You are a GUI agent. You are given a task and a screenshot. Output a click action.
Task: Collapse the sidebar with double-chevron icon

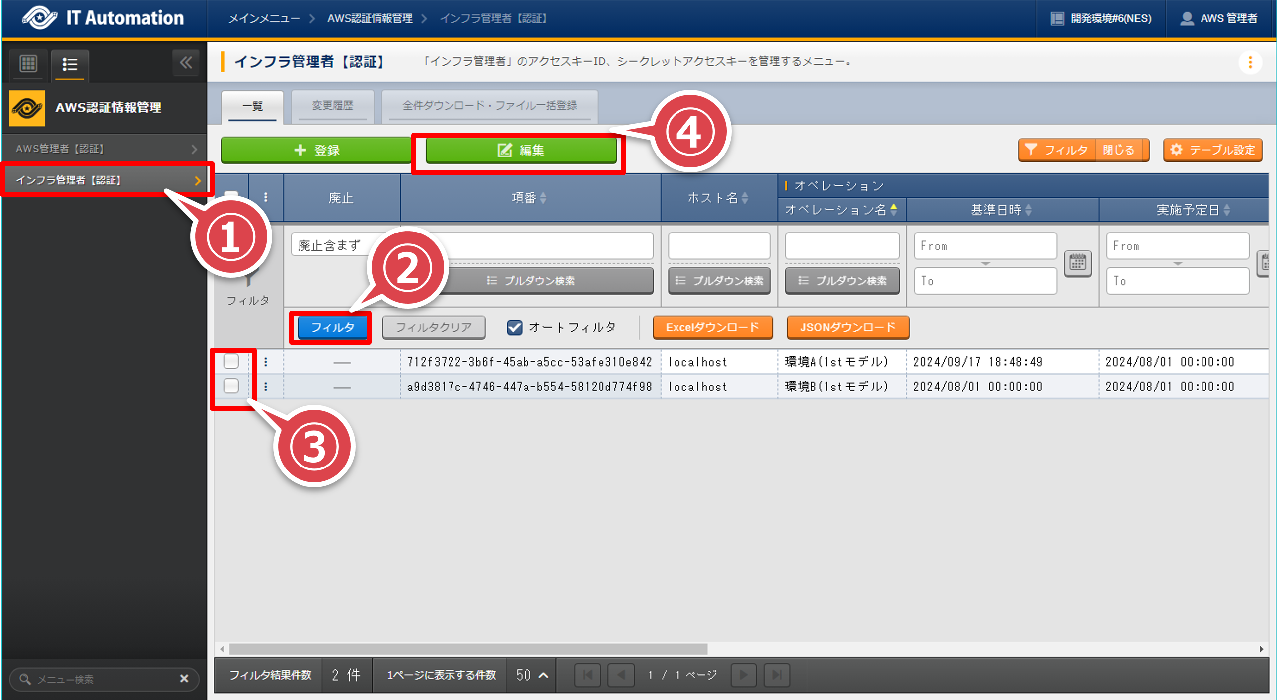pos(186,63)
